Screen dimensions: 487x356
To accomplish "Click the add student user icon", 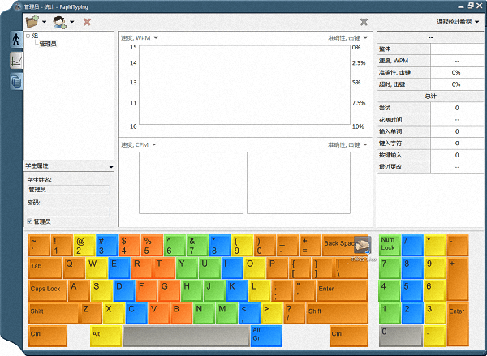I will coord(60,22).
